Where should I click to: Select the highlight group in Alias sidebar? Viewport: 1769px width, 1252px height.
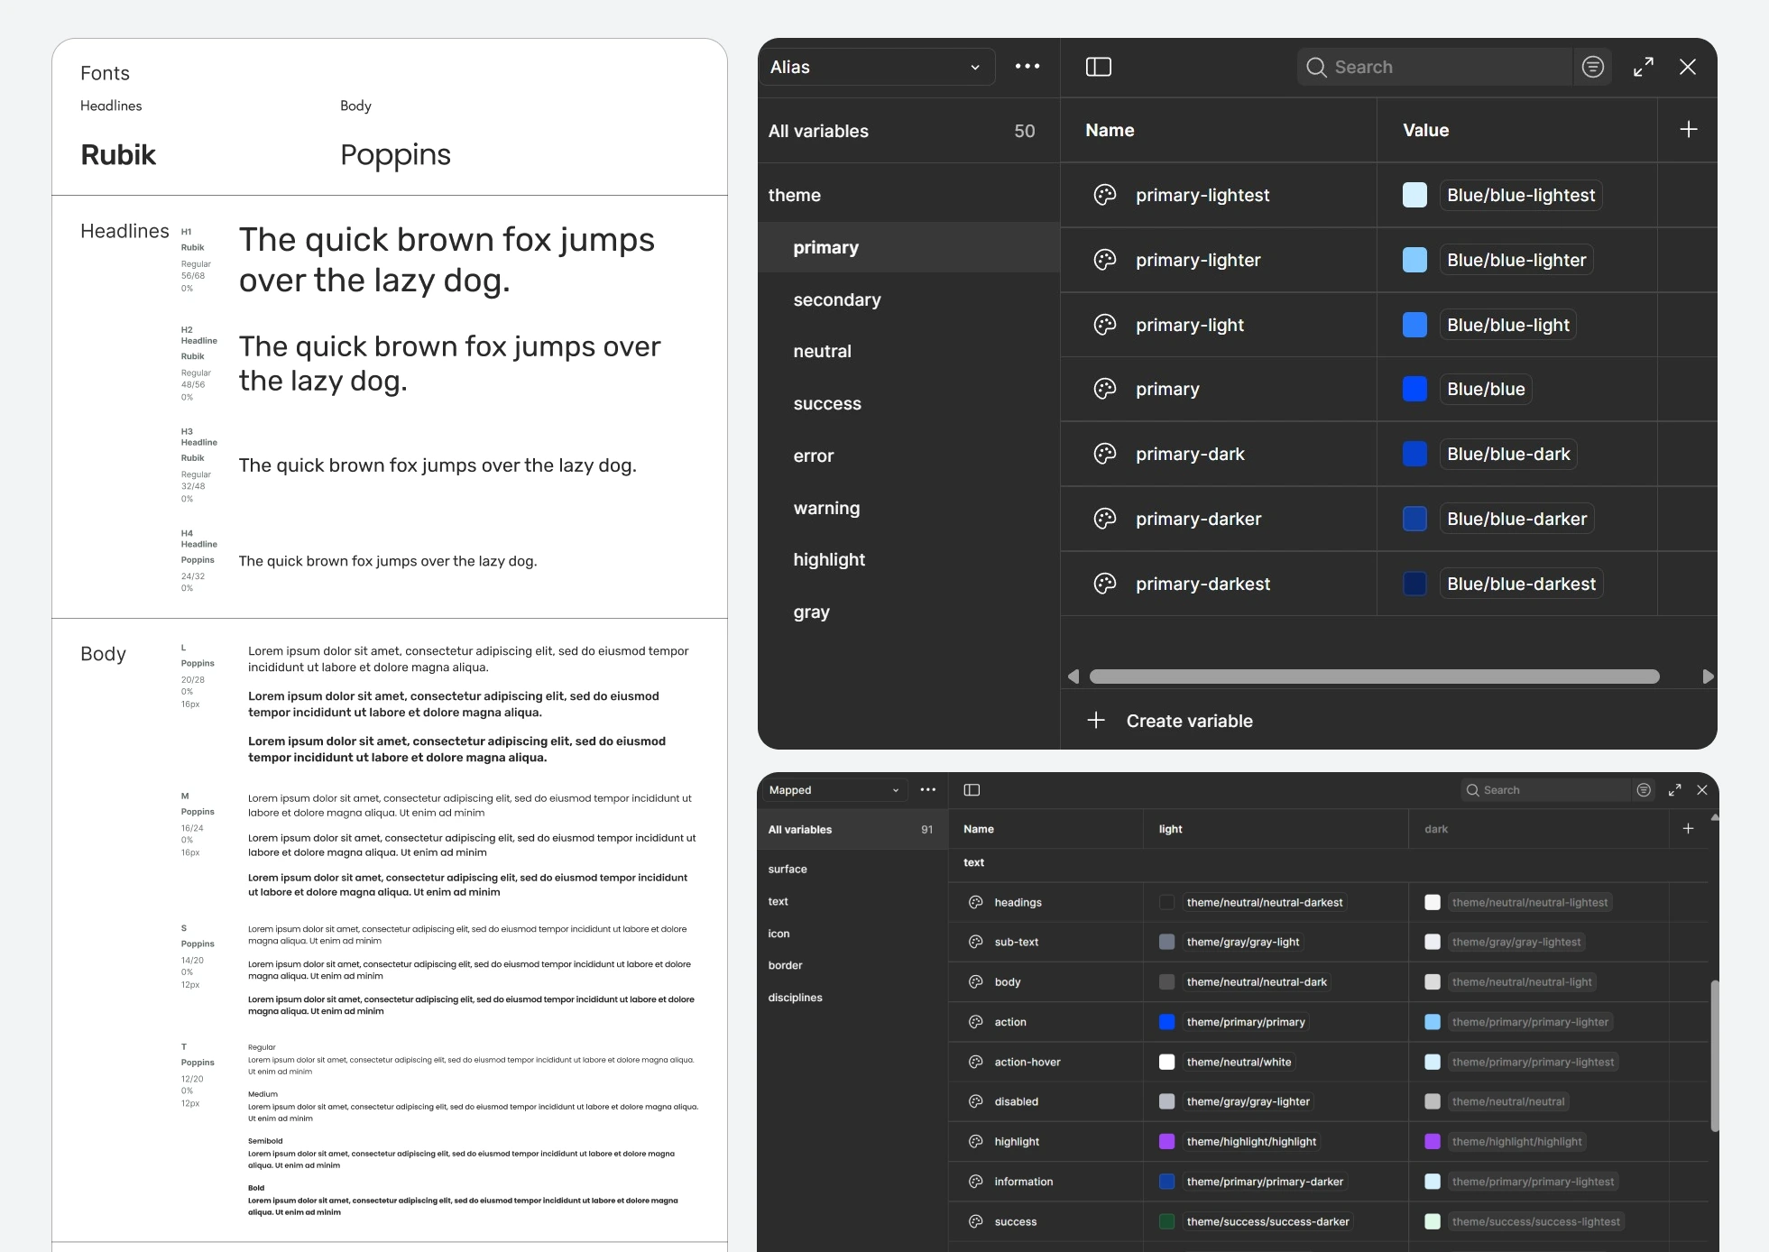(829, 559)
